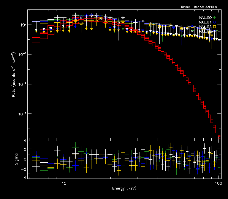The image size is (228, 199).
Task: Click the 10⁻⁴ tick label on rate axis
Action: (22, 84)
